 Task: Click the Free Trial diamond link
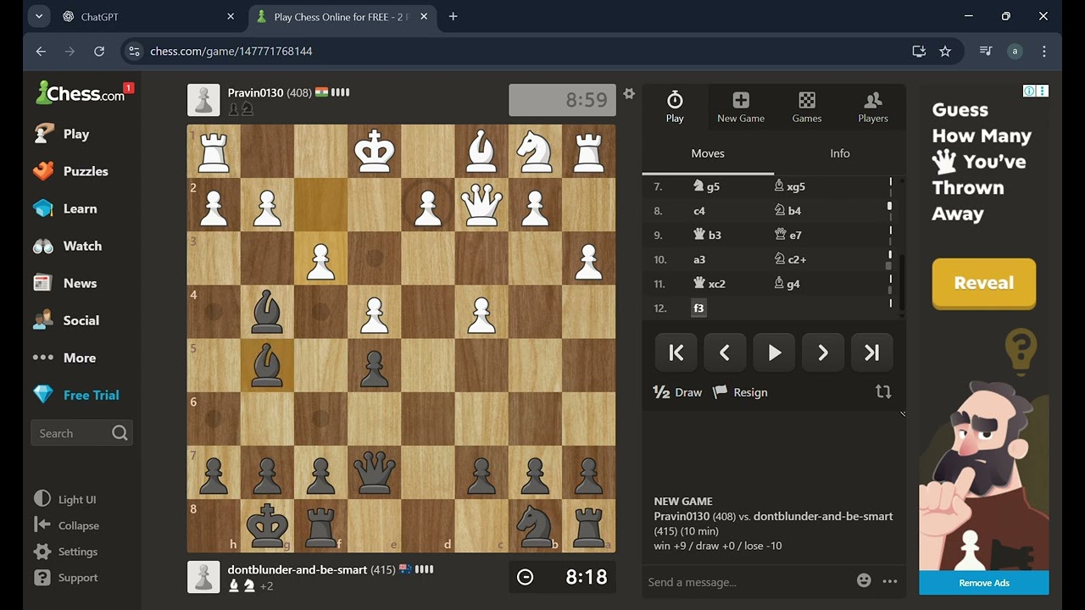coord(76,395)
